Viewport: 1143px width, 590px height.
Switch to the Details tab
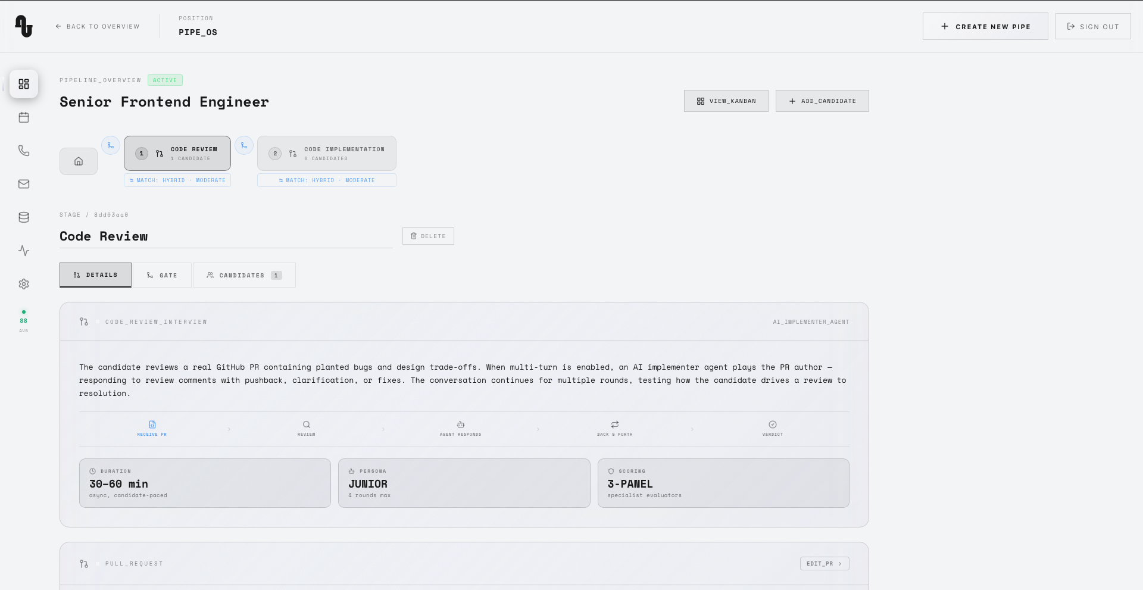pos(95,275)
